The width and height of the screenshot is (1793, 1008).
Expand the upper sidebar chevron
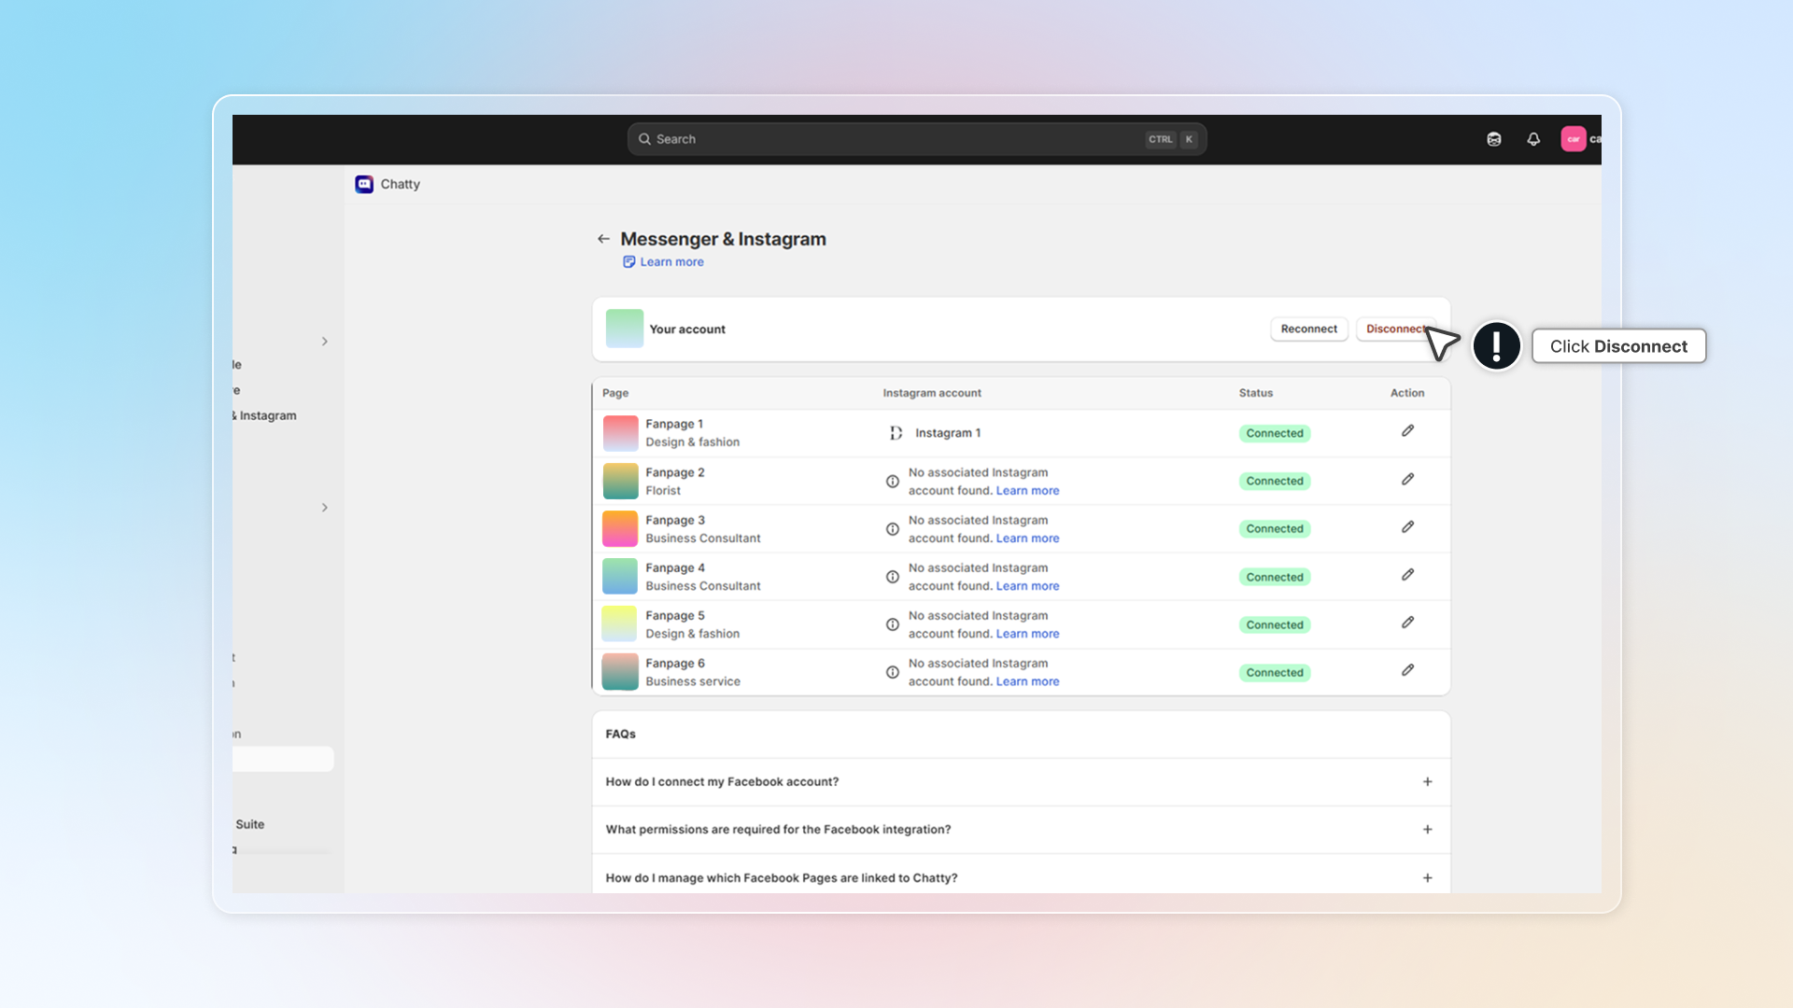click(325, 342)
